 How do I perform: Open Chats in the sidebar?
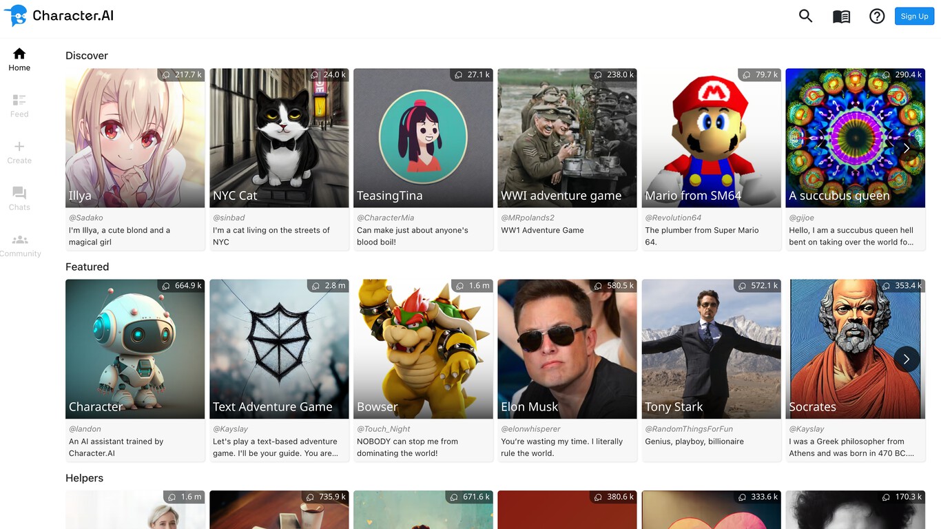[x=19, y=198]
